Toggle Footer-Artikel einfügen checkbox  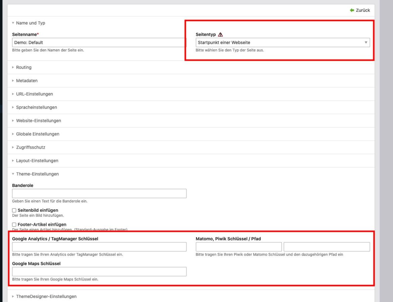pyautogui.click(x=14, y=224)
